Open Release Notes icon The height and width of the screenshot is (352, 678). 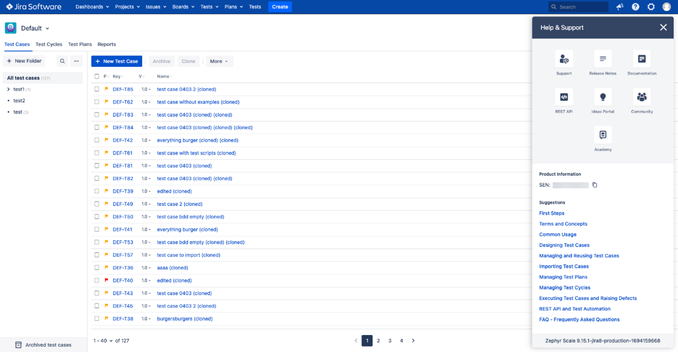point(602,59)
